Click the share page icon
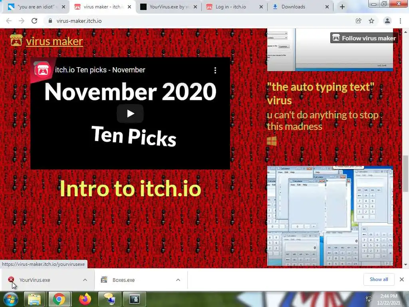This screenshot has width=409, height=307. click(x=358, y=21)
